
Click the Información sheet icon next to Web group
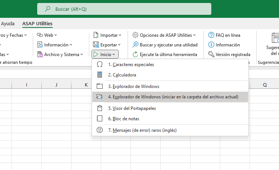(x=40, y=45)
